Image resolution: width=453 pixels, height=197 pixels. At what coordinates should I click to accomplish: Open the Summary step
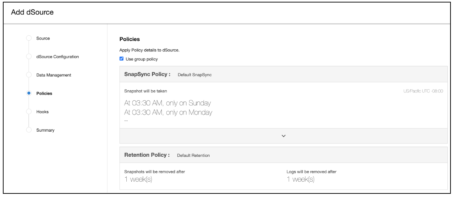pos(45,130)
